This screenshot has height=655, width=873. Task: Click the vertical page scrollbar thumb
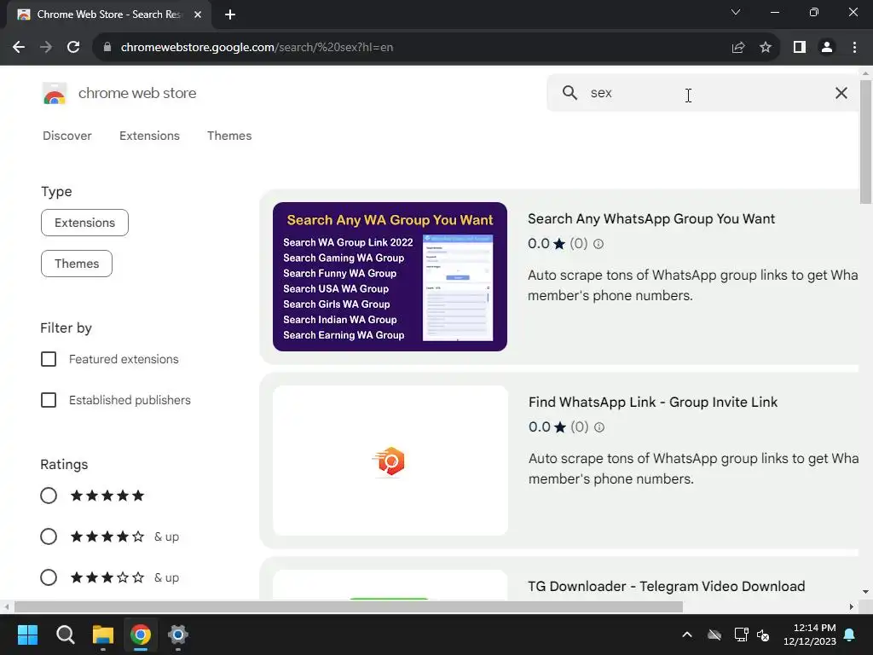pos(866,142)
